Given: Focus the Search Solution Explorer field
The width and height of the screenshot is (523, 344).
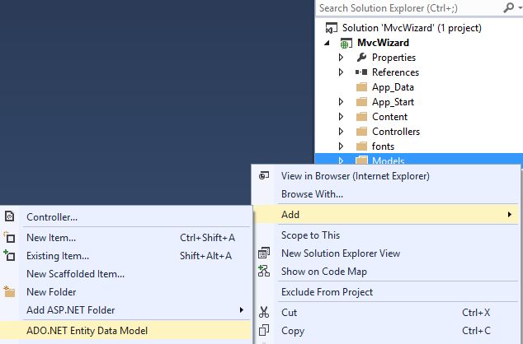Looking at the screenshot, I should pyautogui.click(x=409, y=7).
